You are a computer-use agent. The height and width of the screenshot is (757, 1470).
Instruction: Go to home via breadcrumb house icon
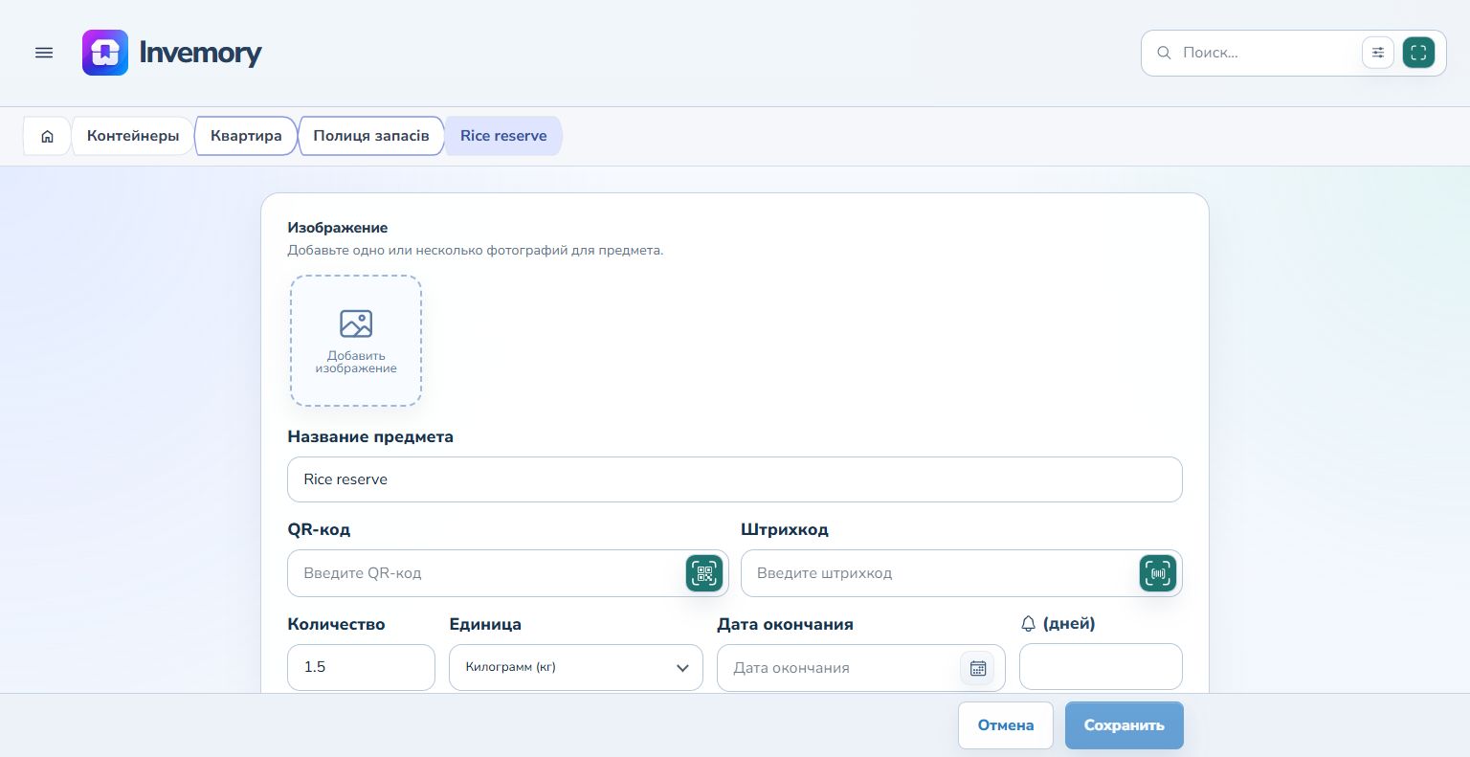[x=47, y=136]
